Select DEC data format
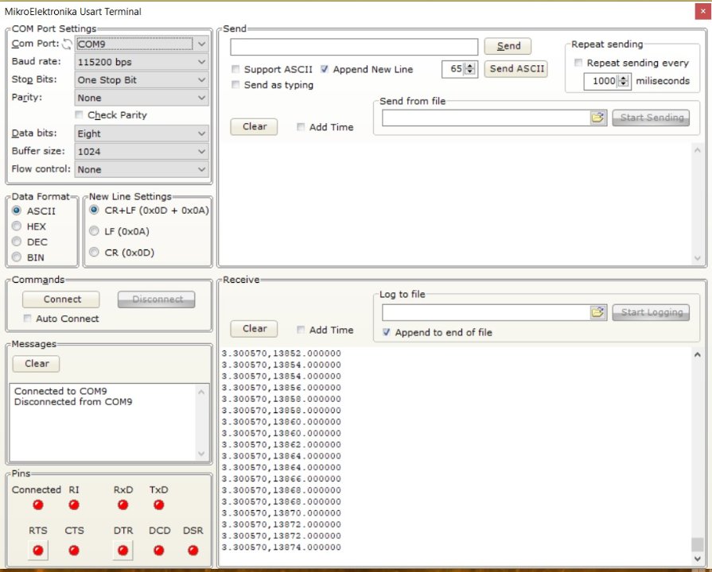712x572 pixels. pos(17,242)
